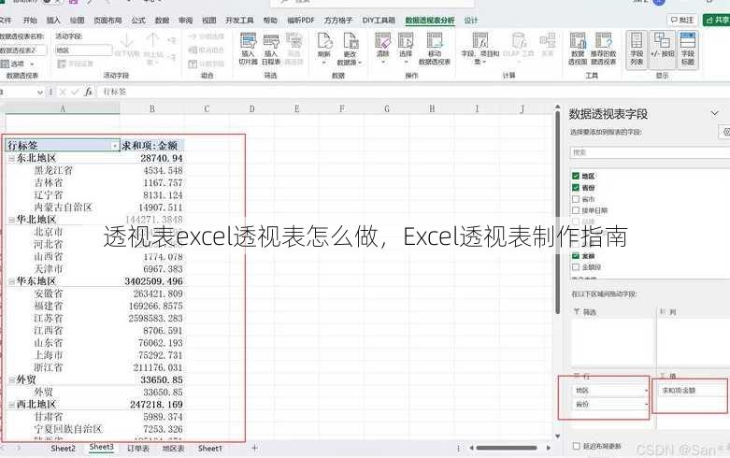Check the 接单日期 field checkbox
Screen dimensions: 730x458
click(576, 210)
